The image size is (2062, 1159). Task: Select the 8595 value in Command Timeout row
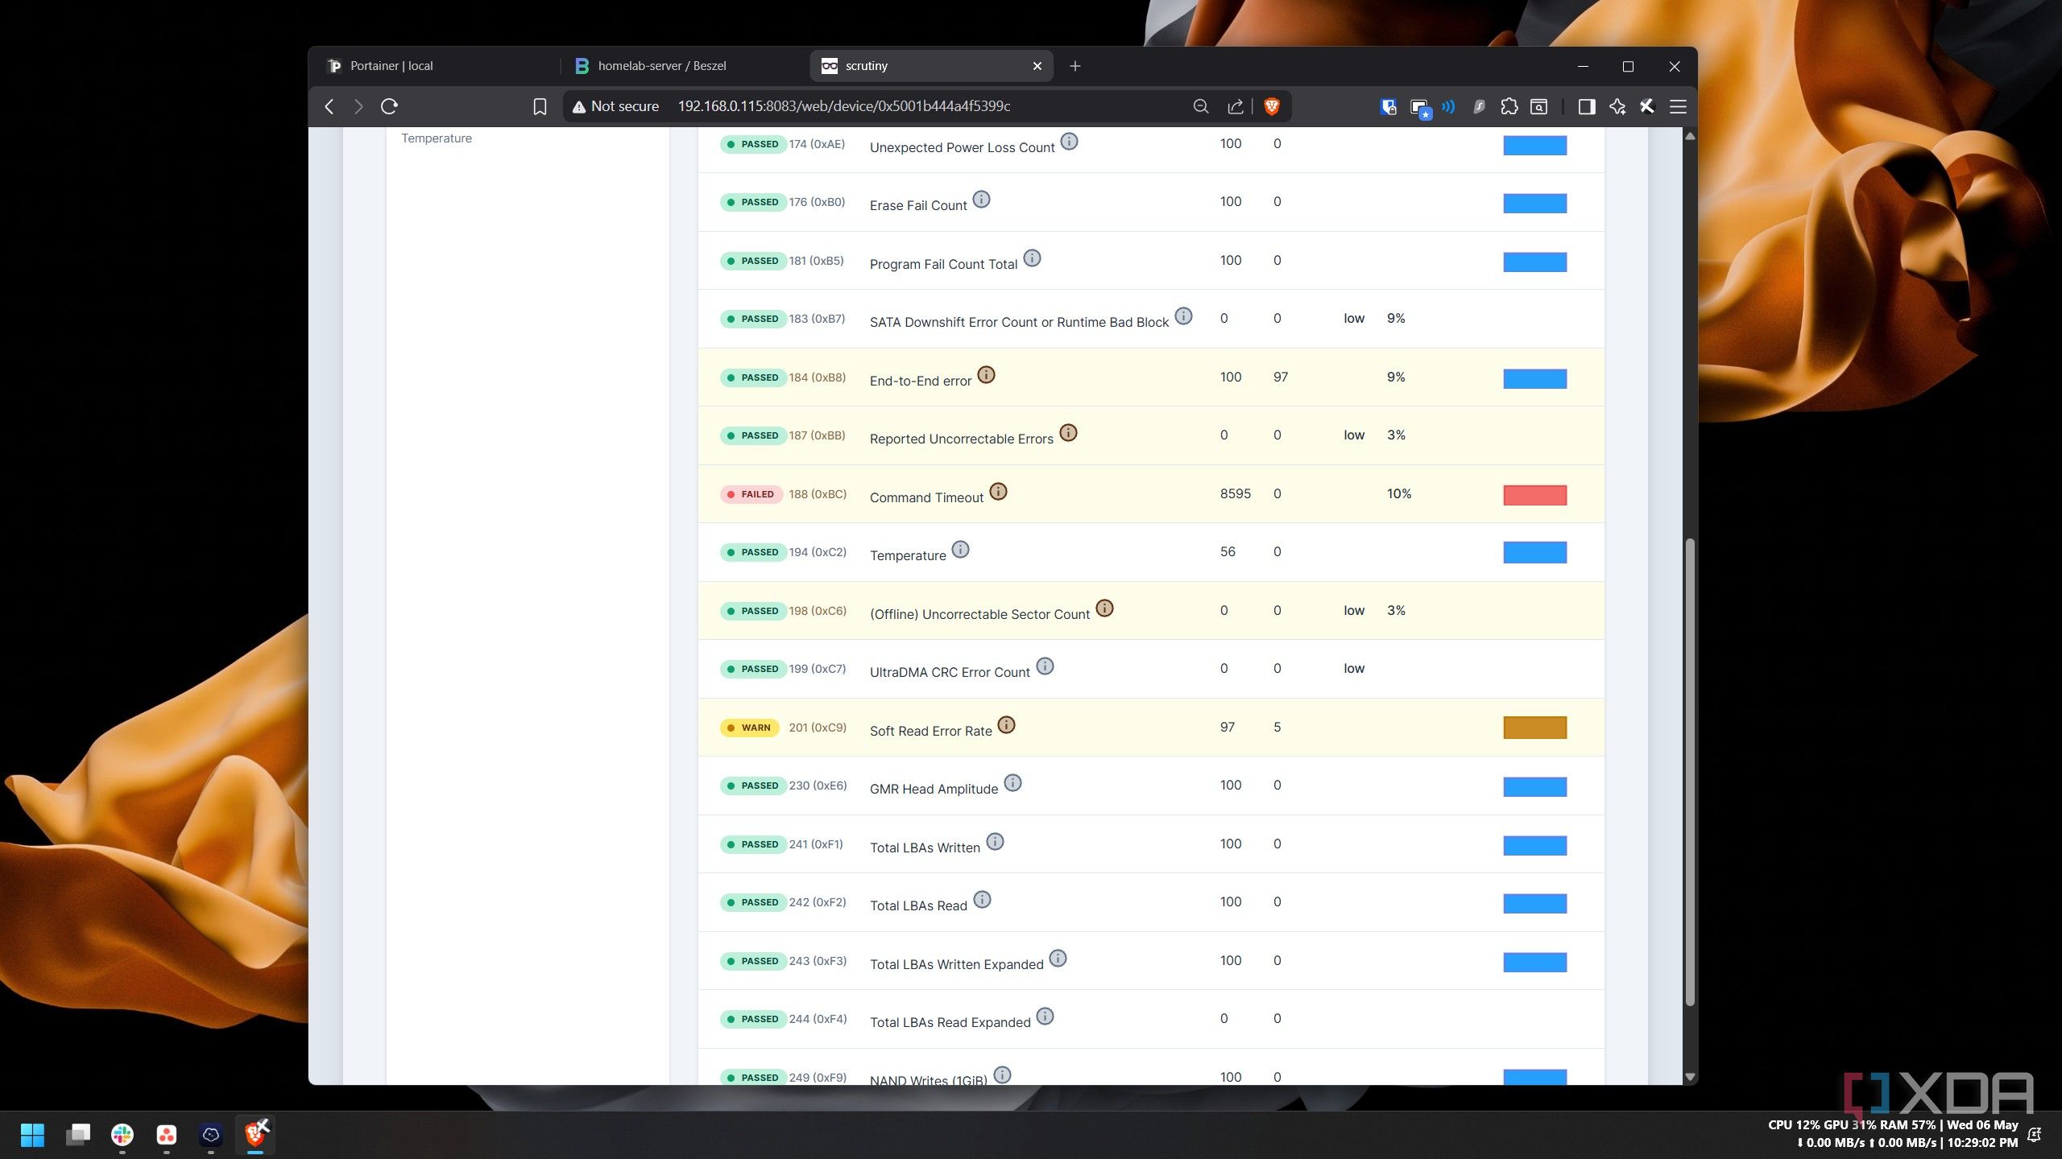[1235, 493]
